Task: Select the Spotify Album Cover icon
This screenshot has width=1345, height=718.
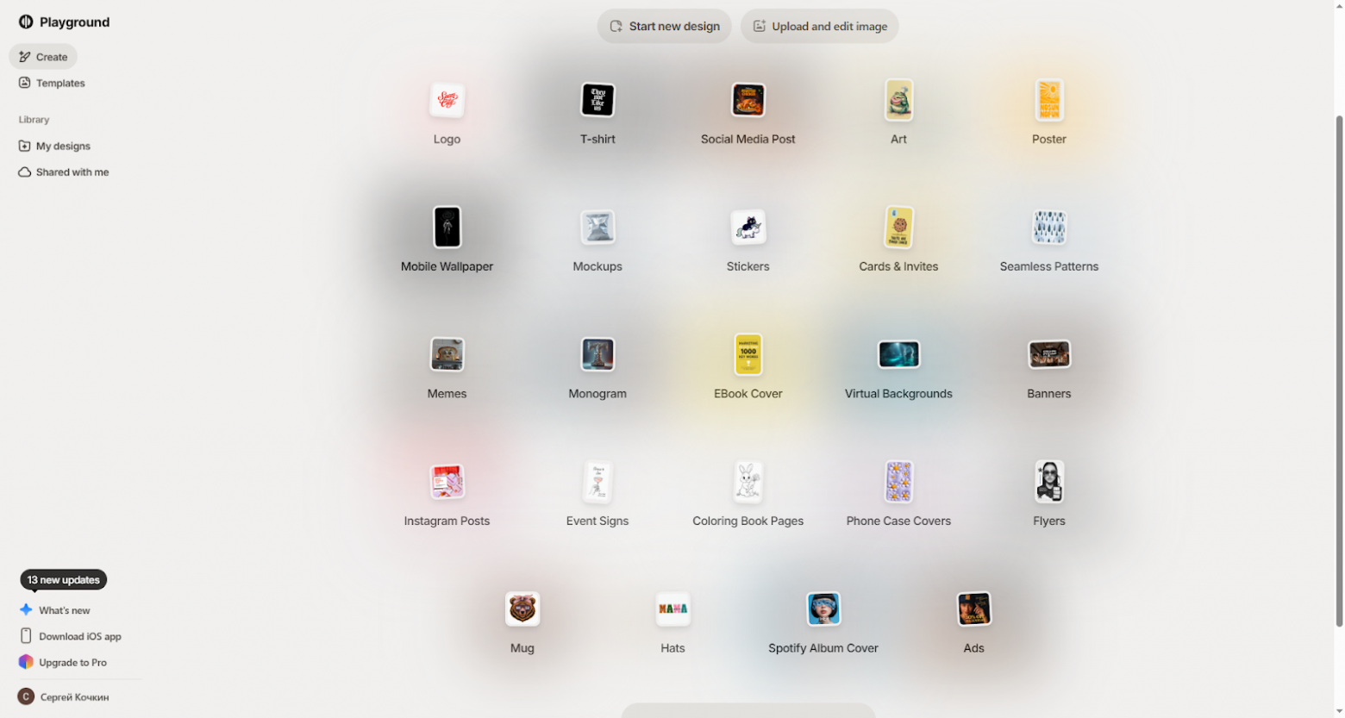Action: (x=823, y=609)
